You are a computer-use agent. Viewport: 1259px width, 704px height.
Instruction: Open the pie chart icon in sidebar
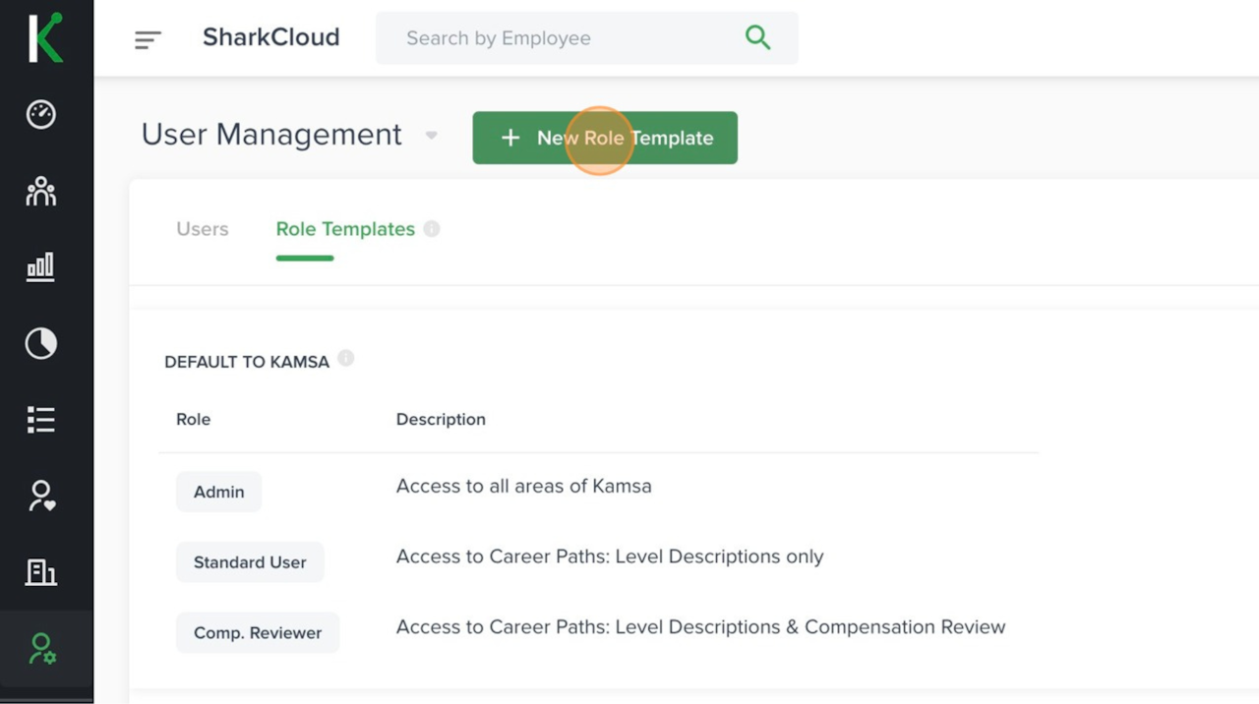pyautogui.click(x=41, y=343)
